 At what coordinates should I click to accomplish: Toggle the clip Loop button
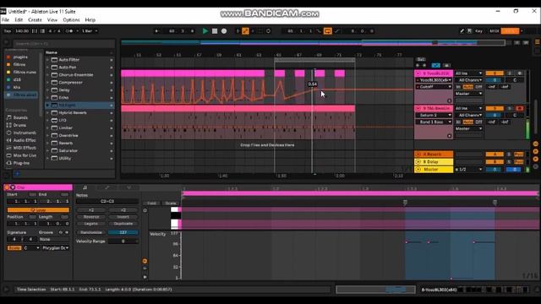click(x=38, y=210)
